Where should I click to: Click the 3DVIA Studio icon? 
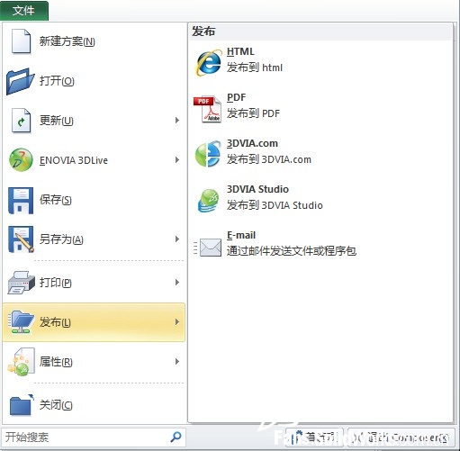click(x=208, y=200)
